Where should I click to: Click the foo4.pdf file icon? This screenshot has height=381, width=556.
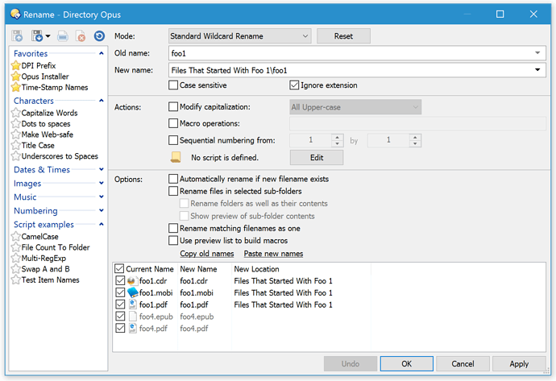pyautogui.click(x=133, y=328)
